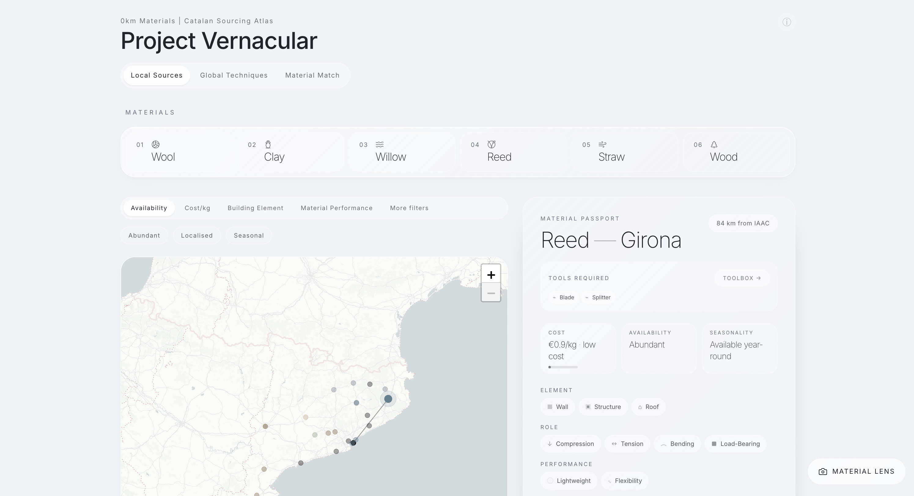Select the Material Performance filter tab
This screenshot has width=914, height=496.
click(336, 208)
